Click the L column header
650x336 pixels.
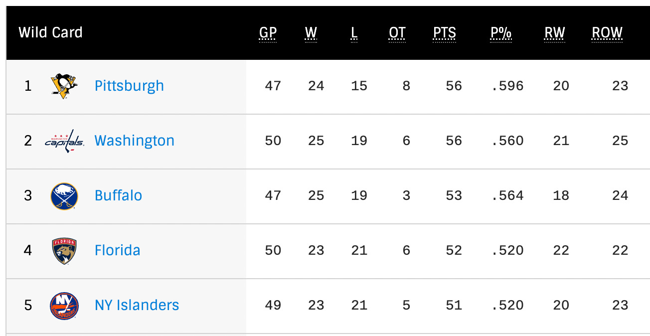coord(354,33)
